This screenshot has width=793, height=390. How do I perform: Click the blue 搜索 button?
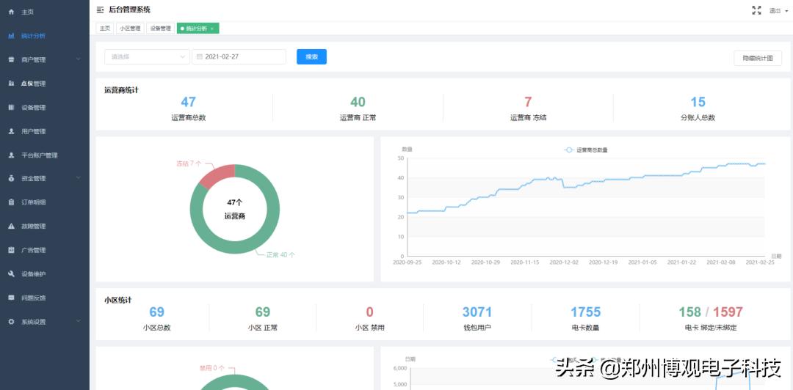point(311,56)
